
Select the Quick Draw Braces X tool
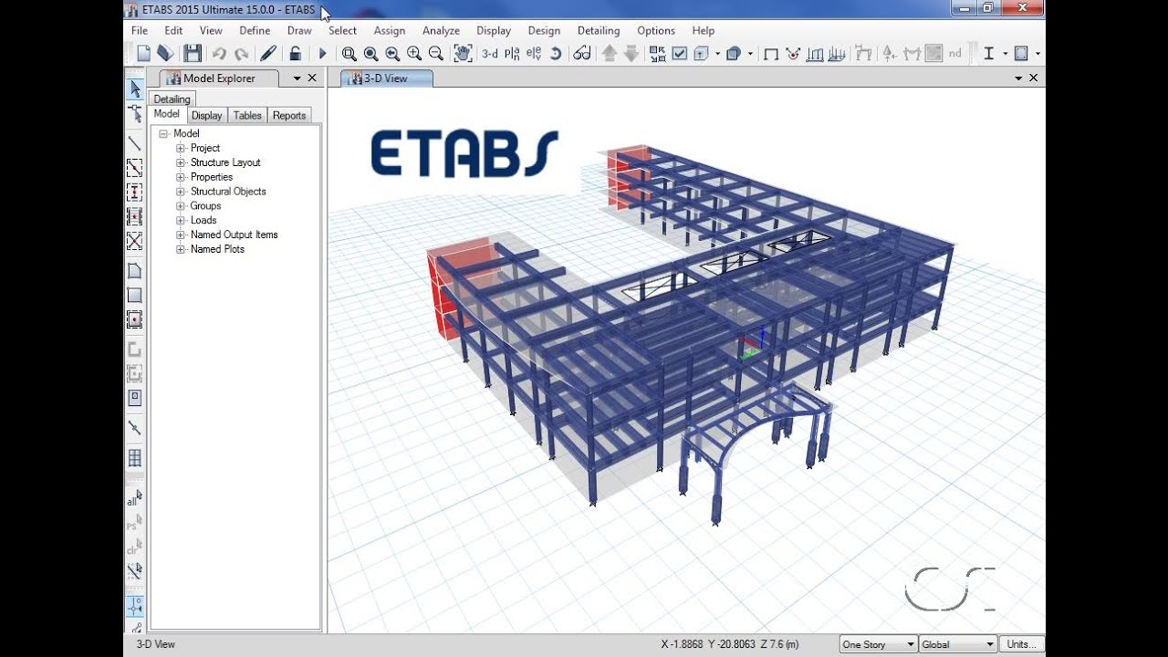tap(135, 241)
